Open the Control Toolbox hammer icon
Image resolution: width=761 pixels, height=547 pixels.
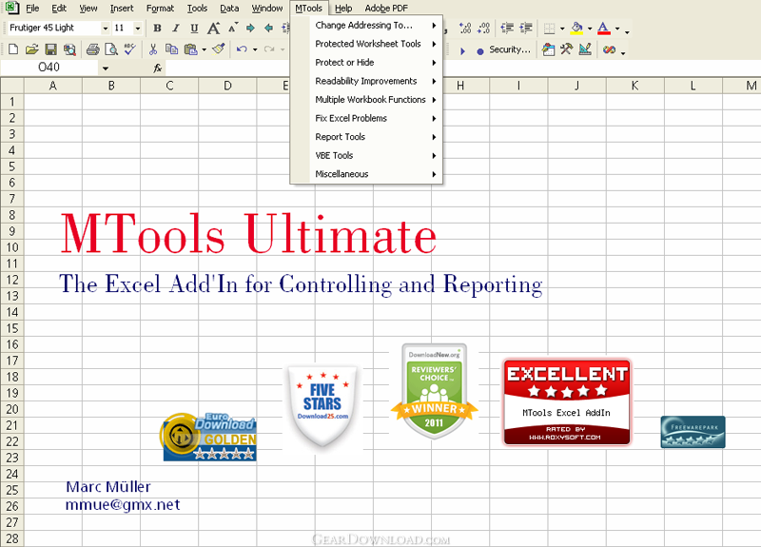[x=566, y=49]
